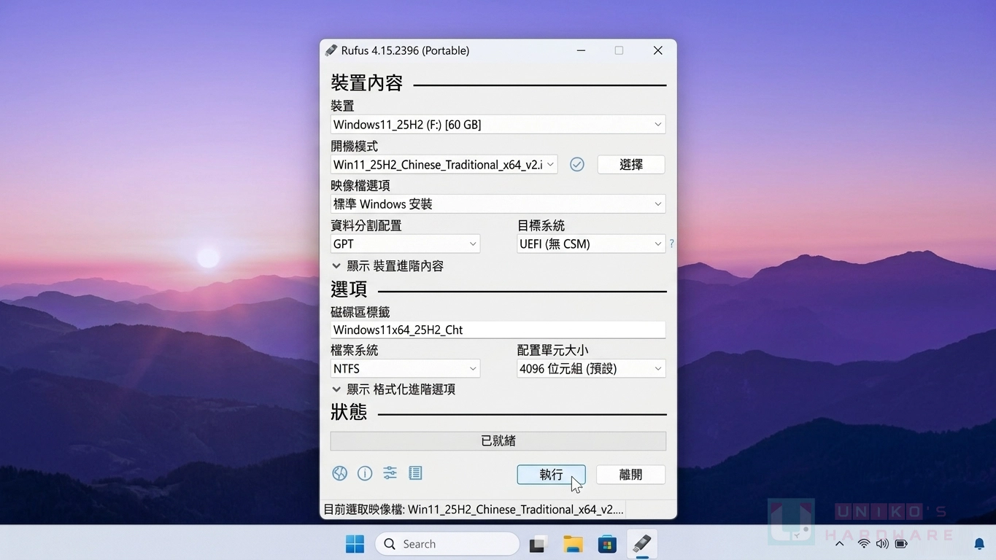Open the notifications bell icon
Screen dimensions: 996x560
point(979,544)
